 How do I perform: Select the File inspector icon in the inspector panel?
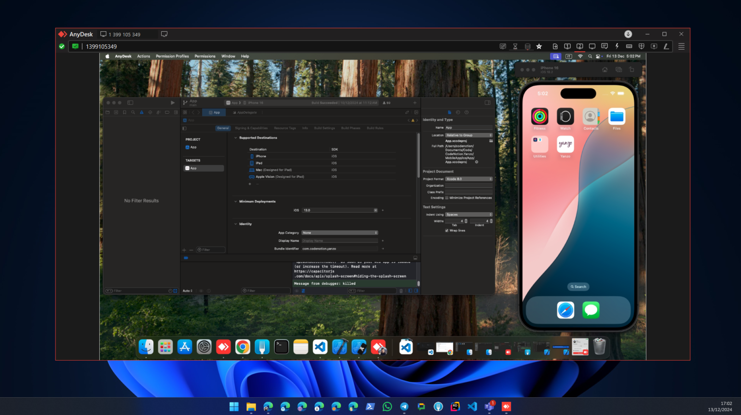tap(449, 112)
